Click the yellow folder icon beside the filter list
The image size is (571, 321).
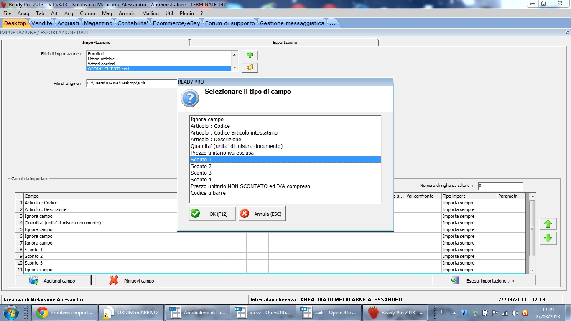click(x=250, y=67)
